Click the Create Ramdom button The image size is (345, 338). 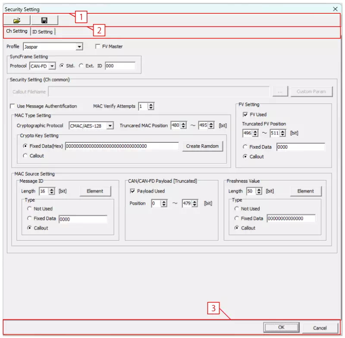(202, 146)
